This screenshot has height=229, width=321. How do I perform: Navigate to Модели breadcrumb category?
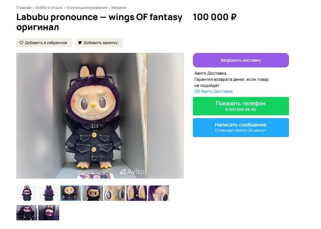119,8
